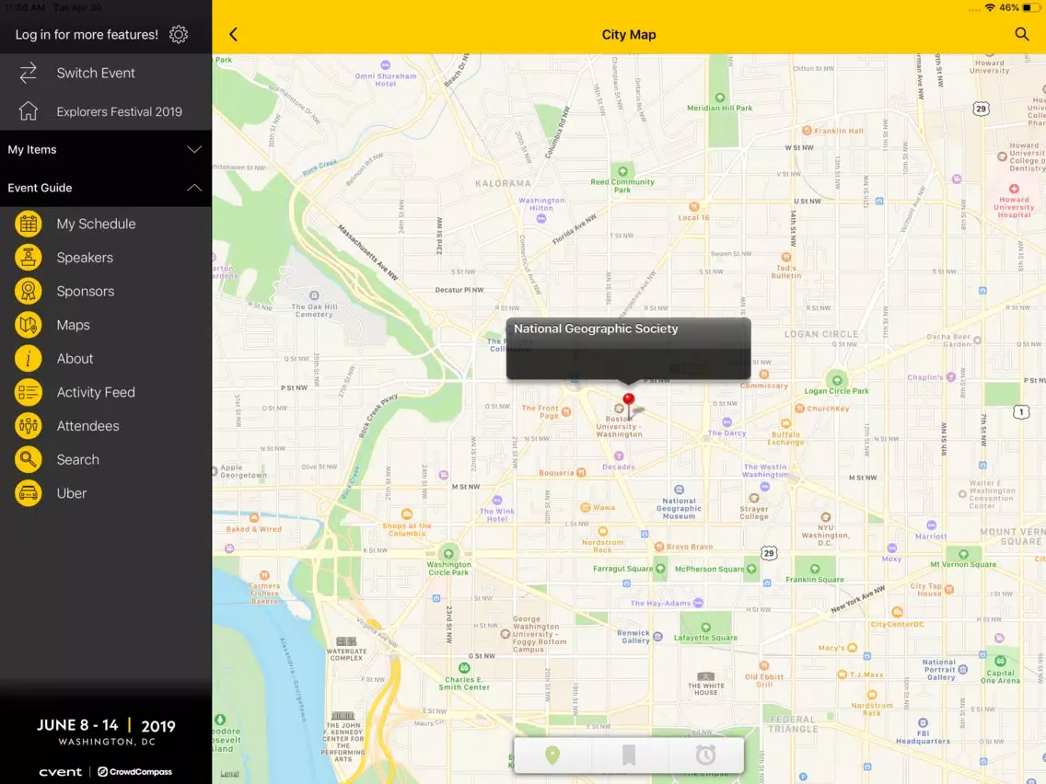Image resolution: width=1046 pixels, height=784 pixels.
Task: Tap the Logan Circle Park marker
Action: [x=837, y=381]
